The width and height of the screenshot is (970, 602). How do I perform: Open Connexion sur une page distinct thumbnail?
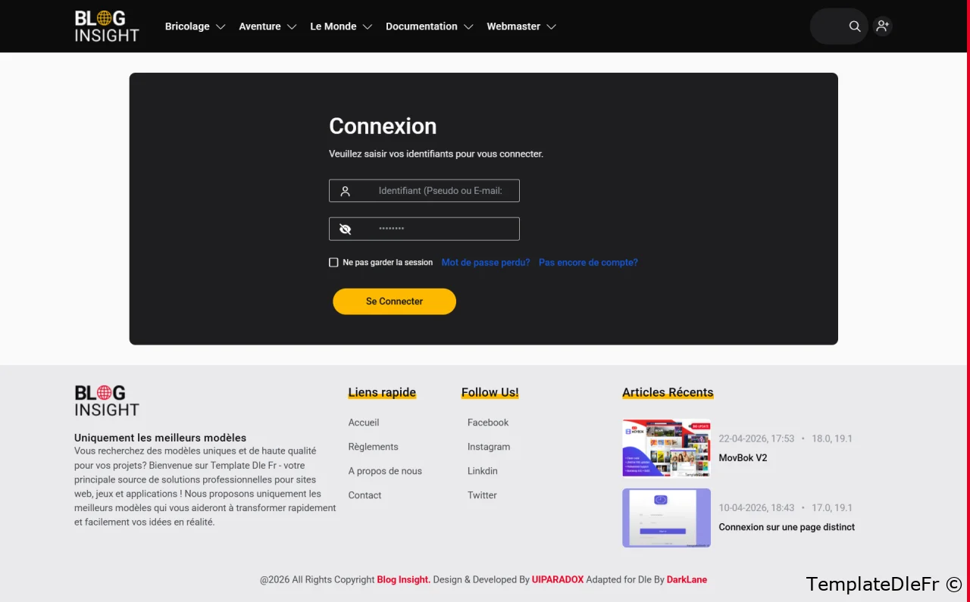(x=666, y=518)
